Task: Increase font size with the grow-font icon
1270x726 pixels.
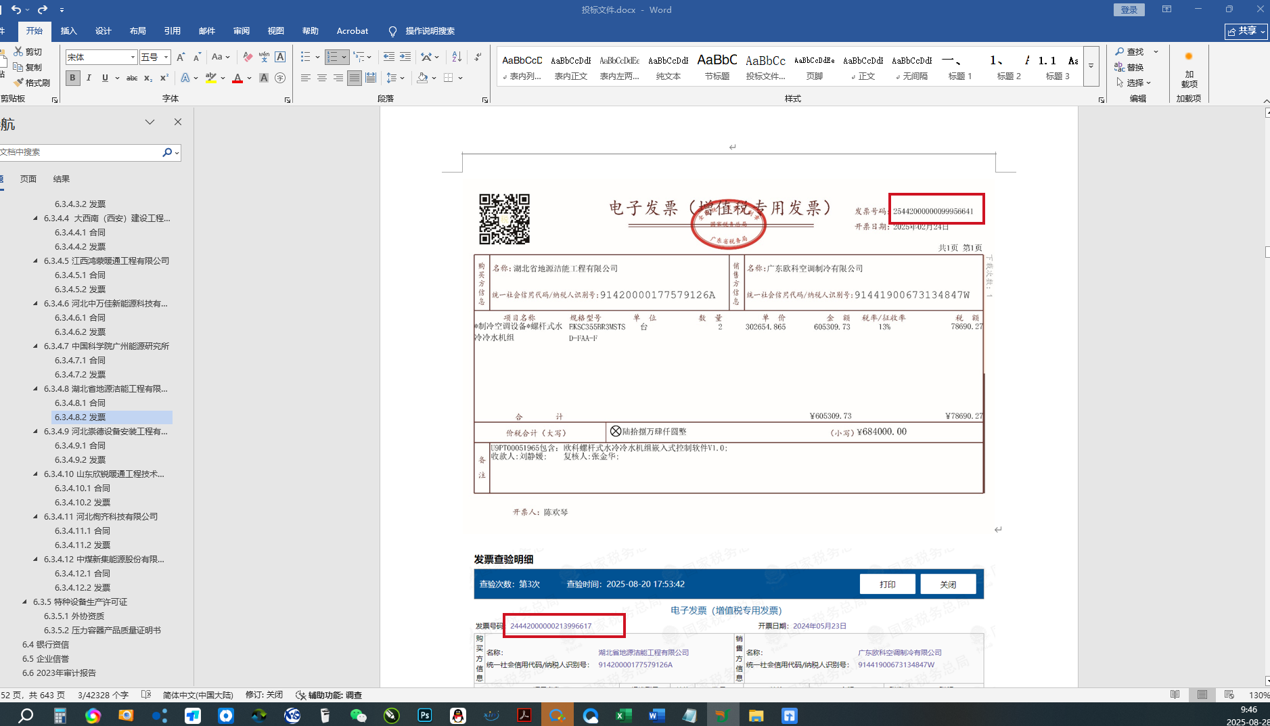Action: coord(181,57)
